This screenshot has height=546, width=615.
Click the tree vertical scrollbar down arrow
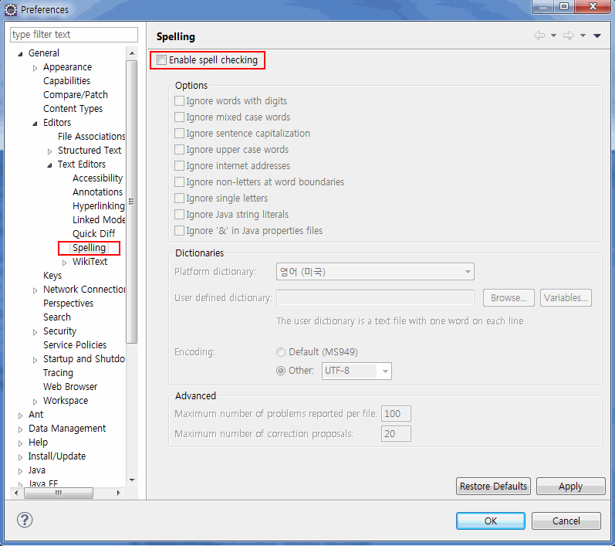132,480
